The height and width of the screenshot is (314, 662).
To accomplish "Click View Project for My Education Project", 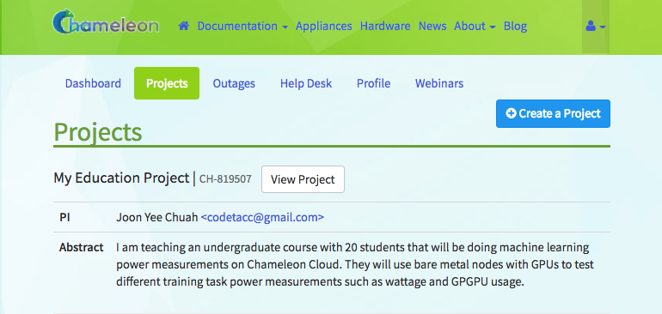I will point(303,179).
